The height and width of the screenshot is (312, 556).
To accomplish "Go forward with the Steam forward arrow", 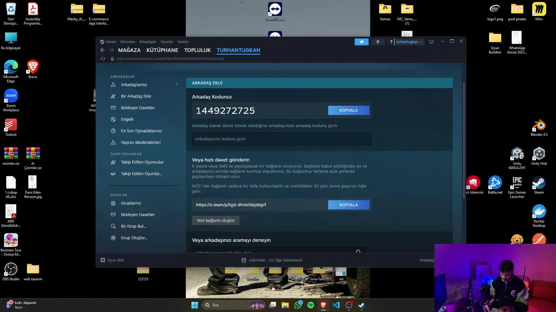I will pos(112,50).
